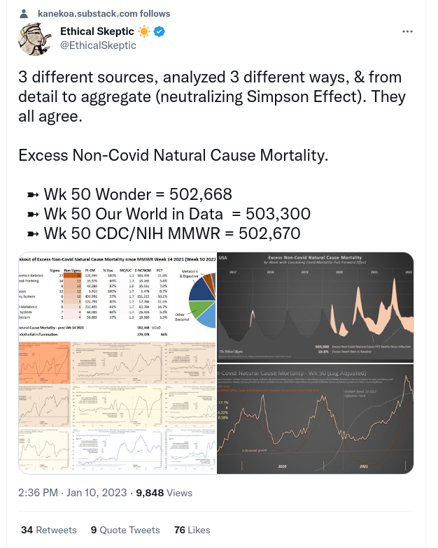This screenshot has width=438, height=548.
Task: Visit the @EthicalSkeptic handle
Action: pyautogui.click(x=98, y=45)
